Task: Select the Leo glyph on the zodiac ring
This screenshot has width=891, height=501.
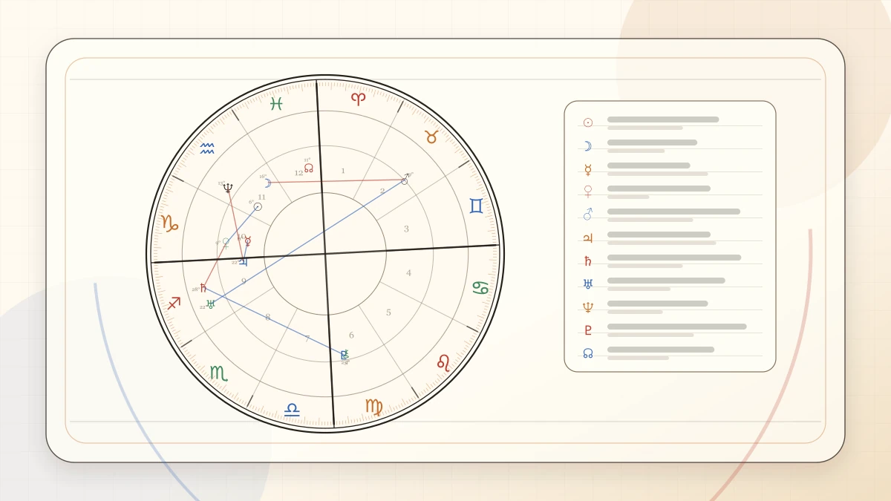Action: coord(443,362)
